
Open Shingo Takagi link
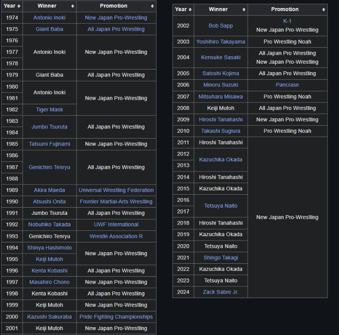tap(221, 257)
